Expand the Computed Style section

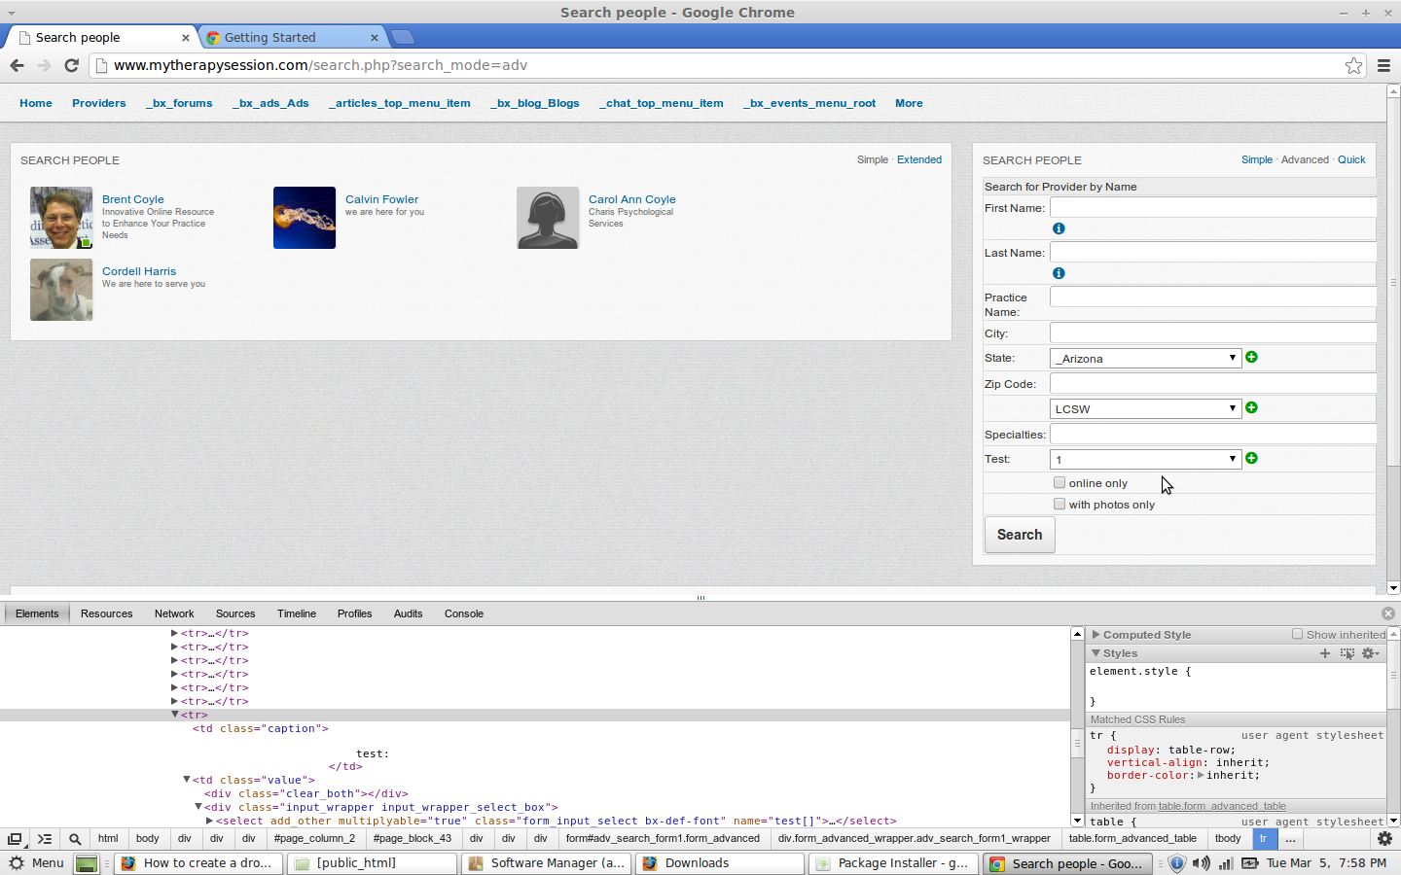click(x=1096, y=635)
